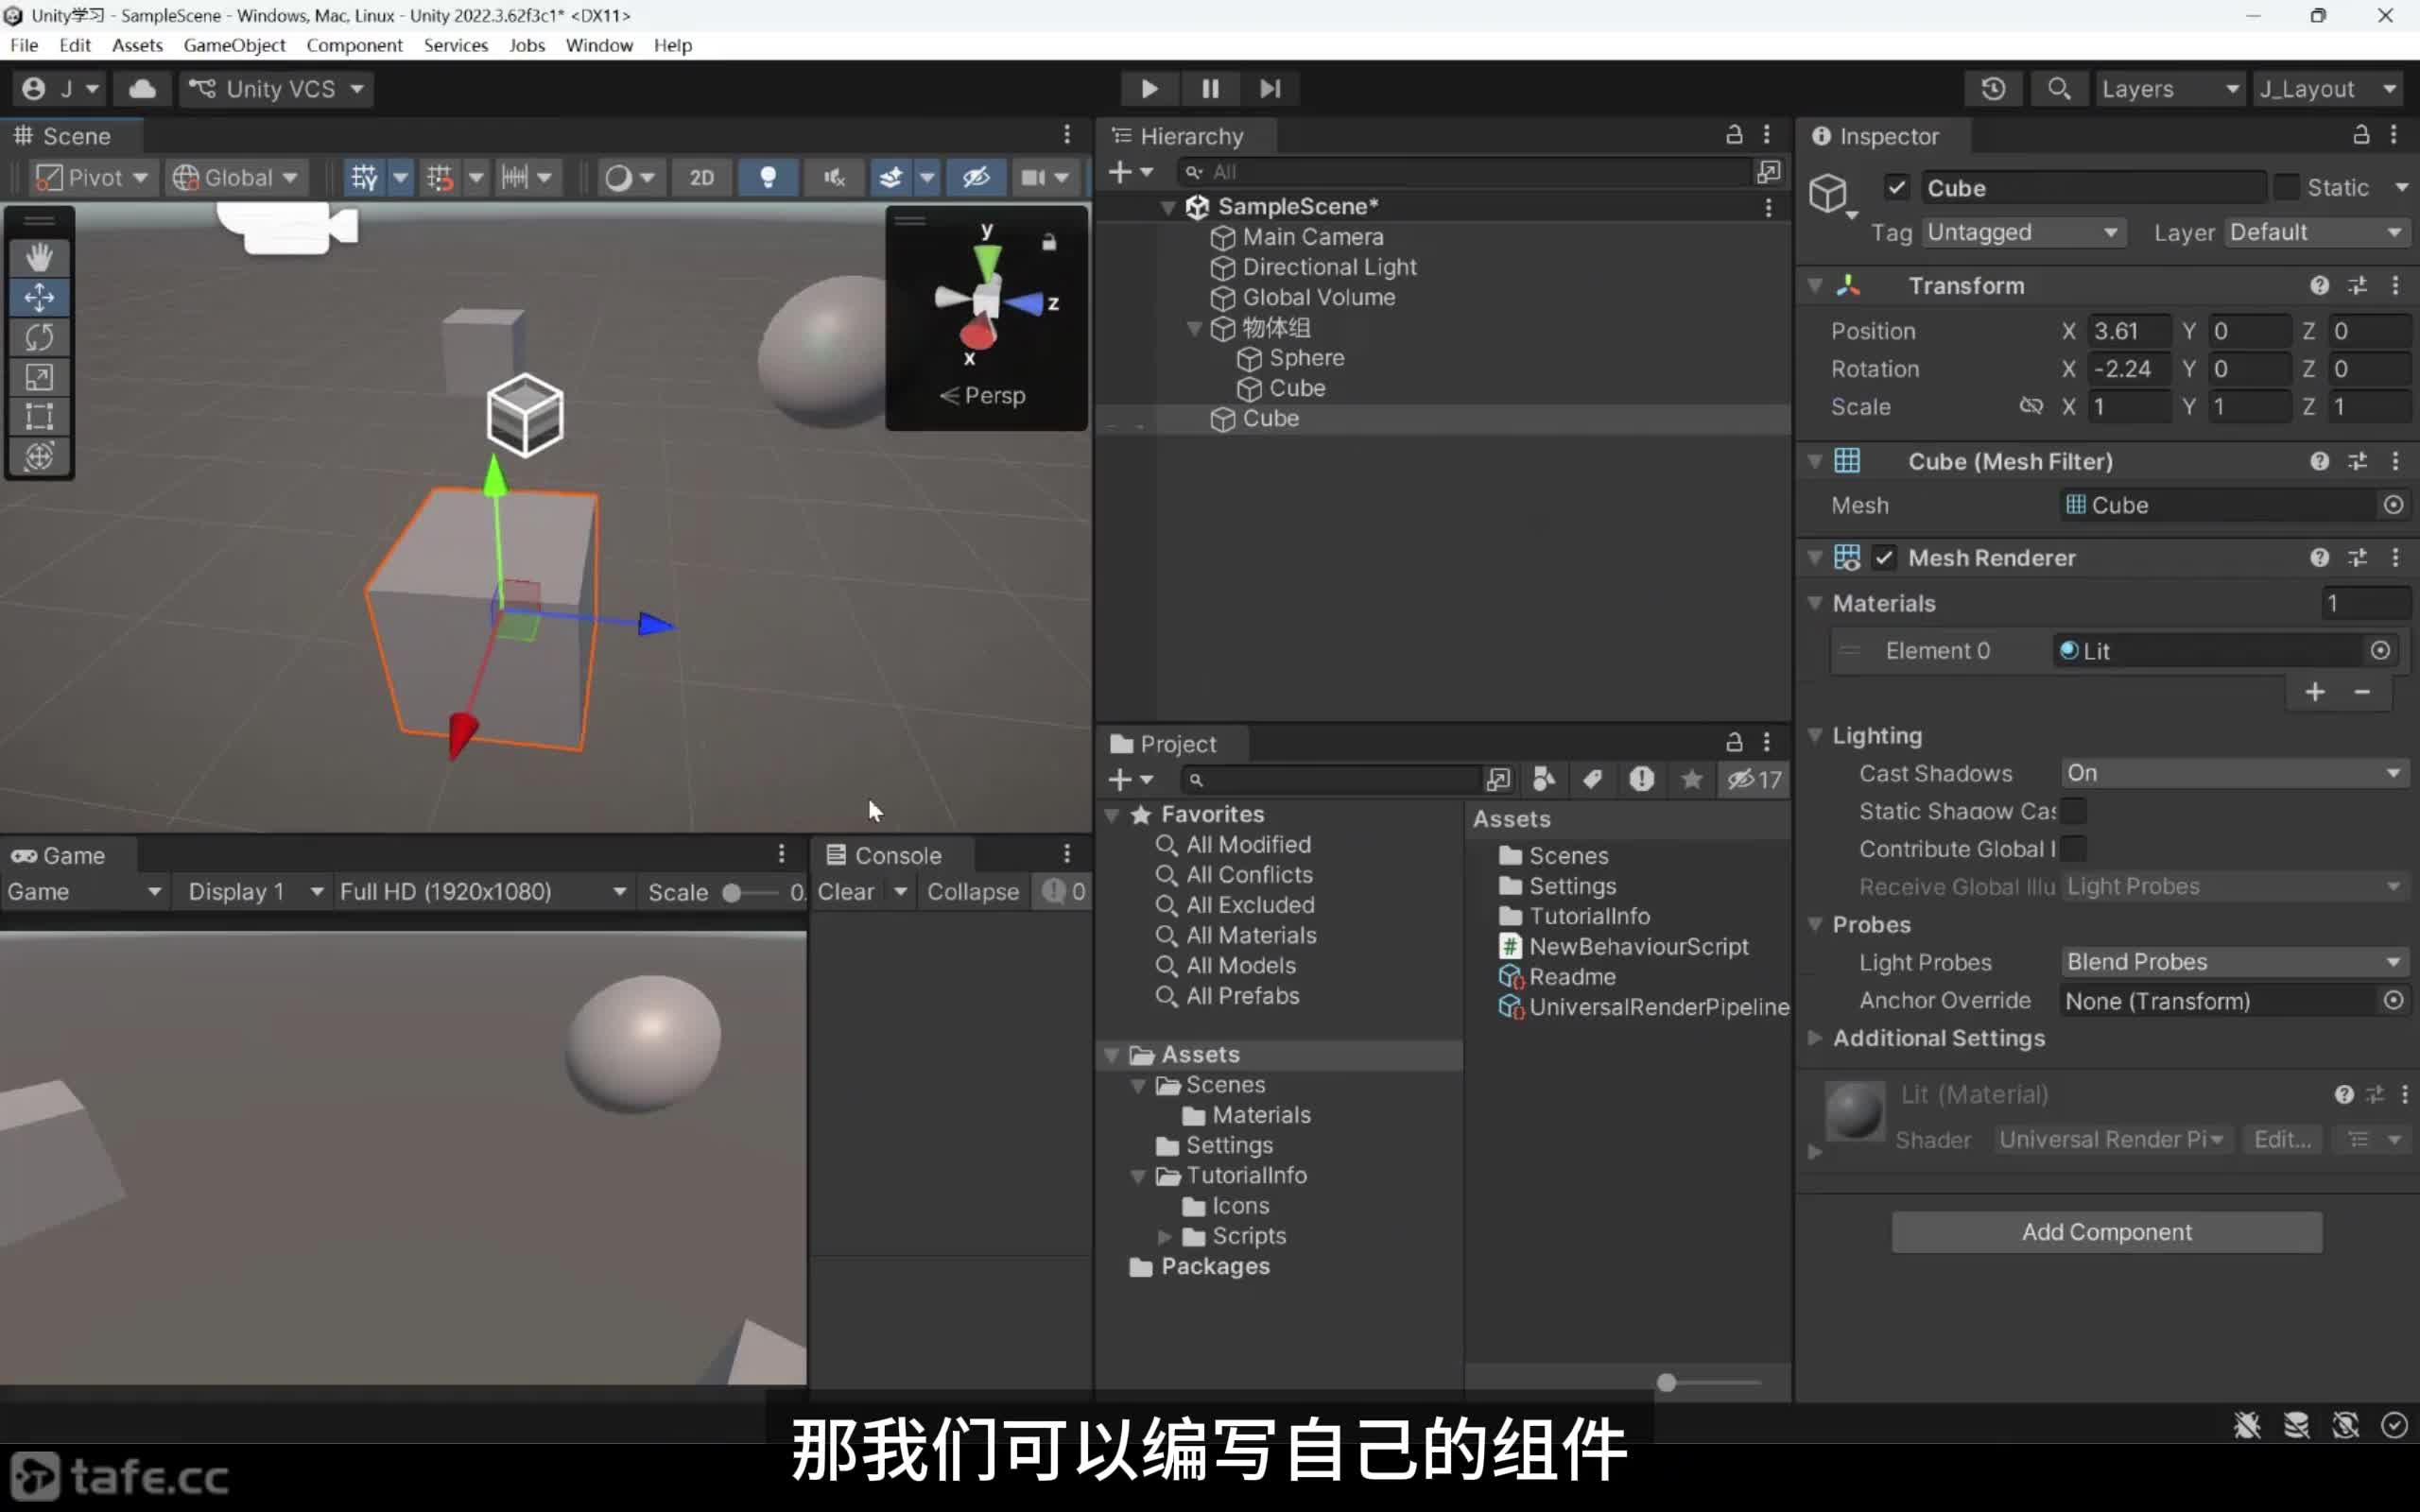Disable the Mesh Renderer component checkbox
Viewport: 2420px width, 1512px height.
click(x=1884, y=558)
